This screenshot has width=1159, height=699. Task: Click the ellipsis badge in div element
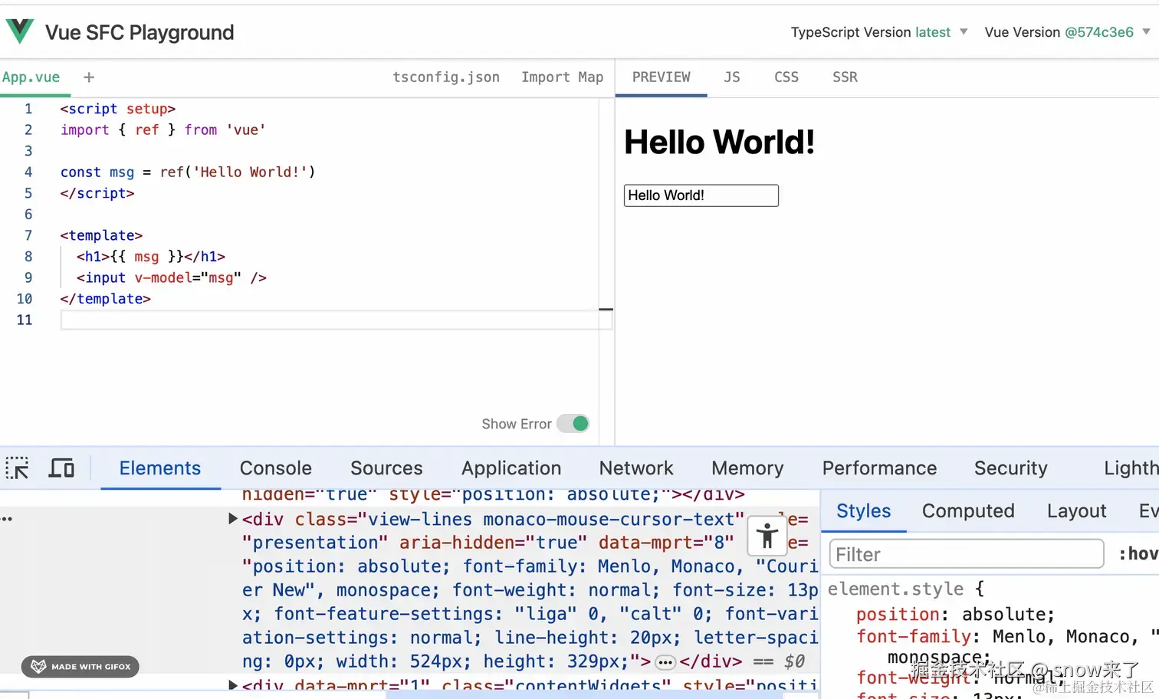(x=665, y=662)
